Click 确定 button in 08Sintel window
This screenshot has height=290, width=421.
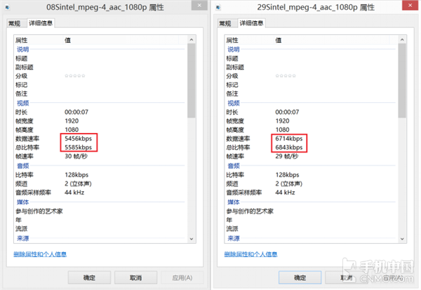tap(89, 277)
